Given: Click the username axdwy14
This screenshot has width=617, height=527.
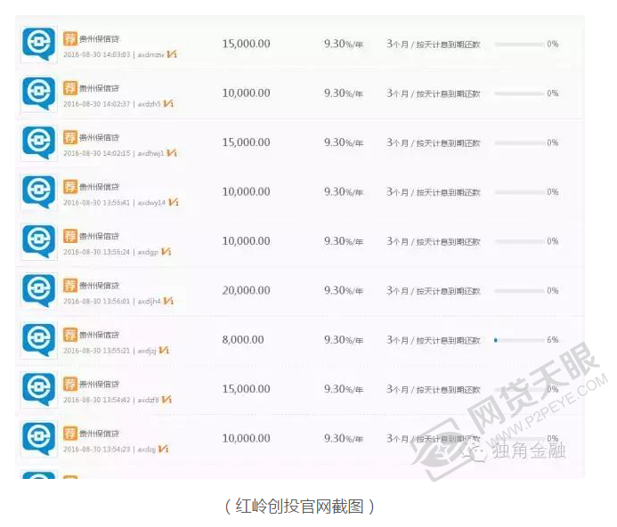Looking at the screenshot, I should (151, 203).
